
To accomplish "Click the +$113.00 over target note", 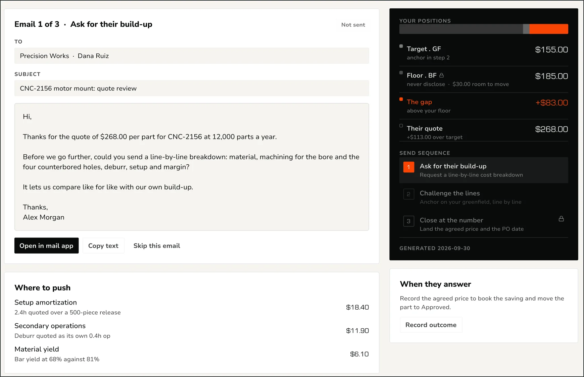I will click(435, 137).
